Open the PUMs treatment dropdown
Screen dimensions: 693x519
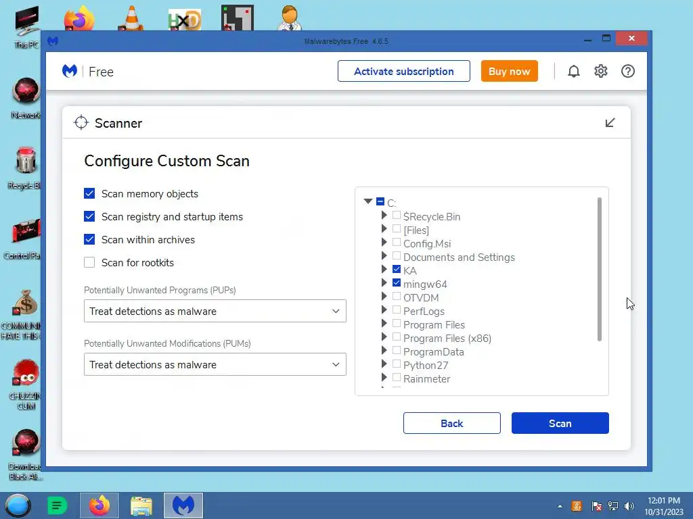215,364
